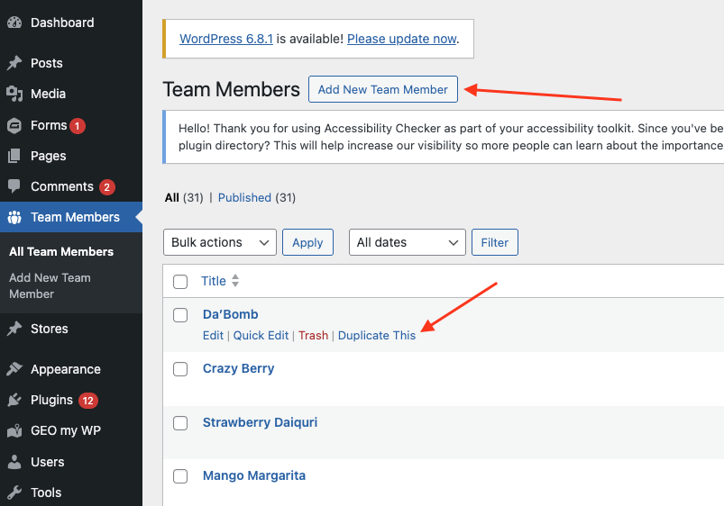
Task: Click the Filter button
Action: (x=494, y=242)
